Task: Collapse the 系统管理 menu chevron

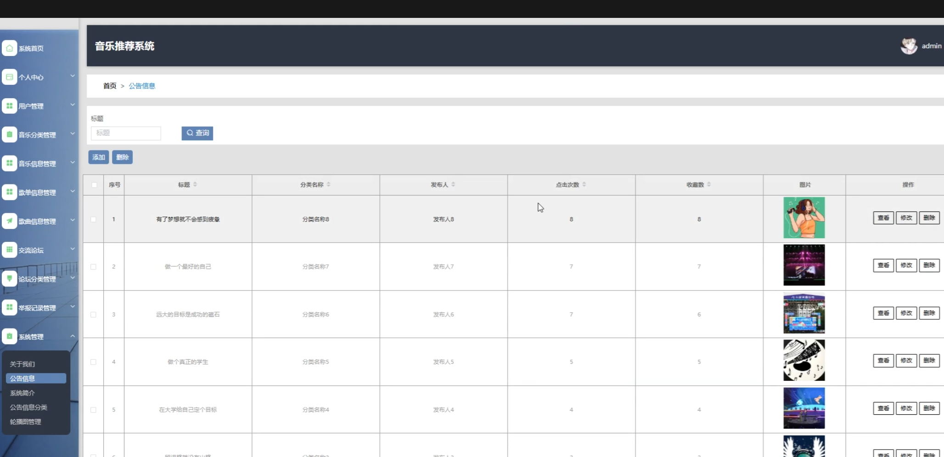Action: 73,336
